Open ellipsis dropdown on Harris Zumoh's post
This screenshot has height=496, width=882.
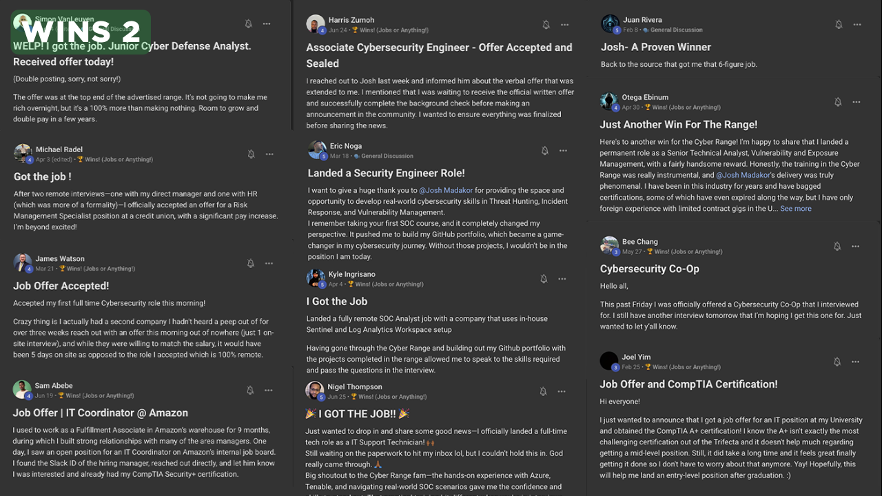click(565, 25)
